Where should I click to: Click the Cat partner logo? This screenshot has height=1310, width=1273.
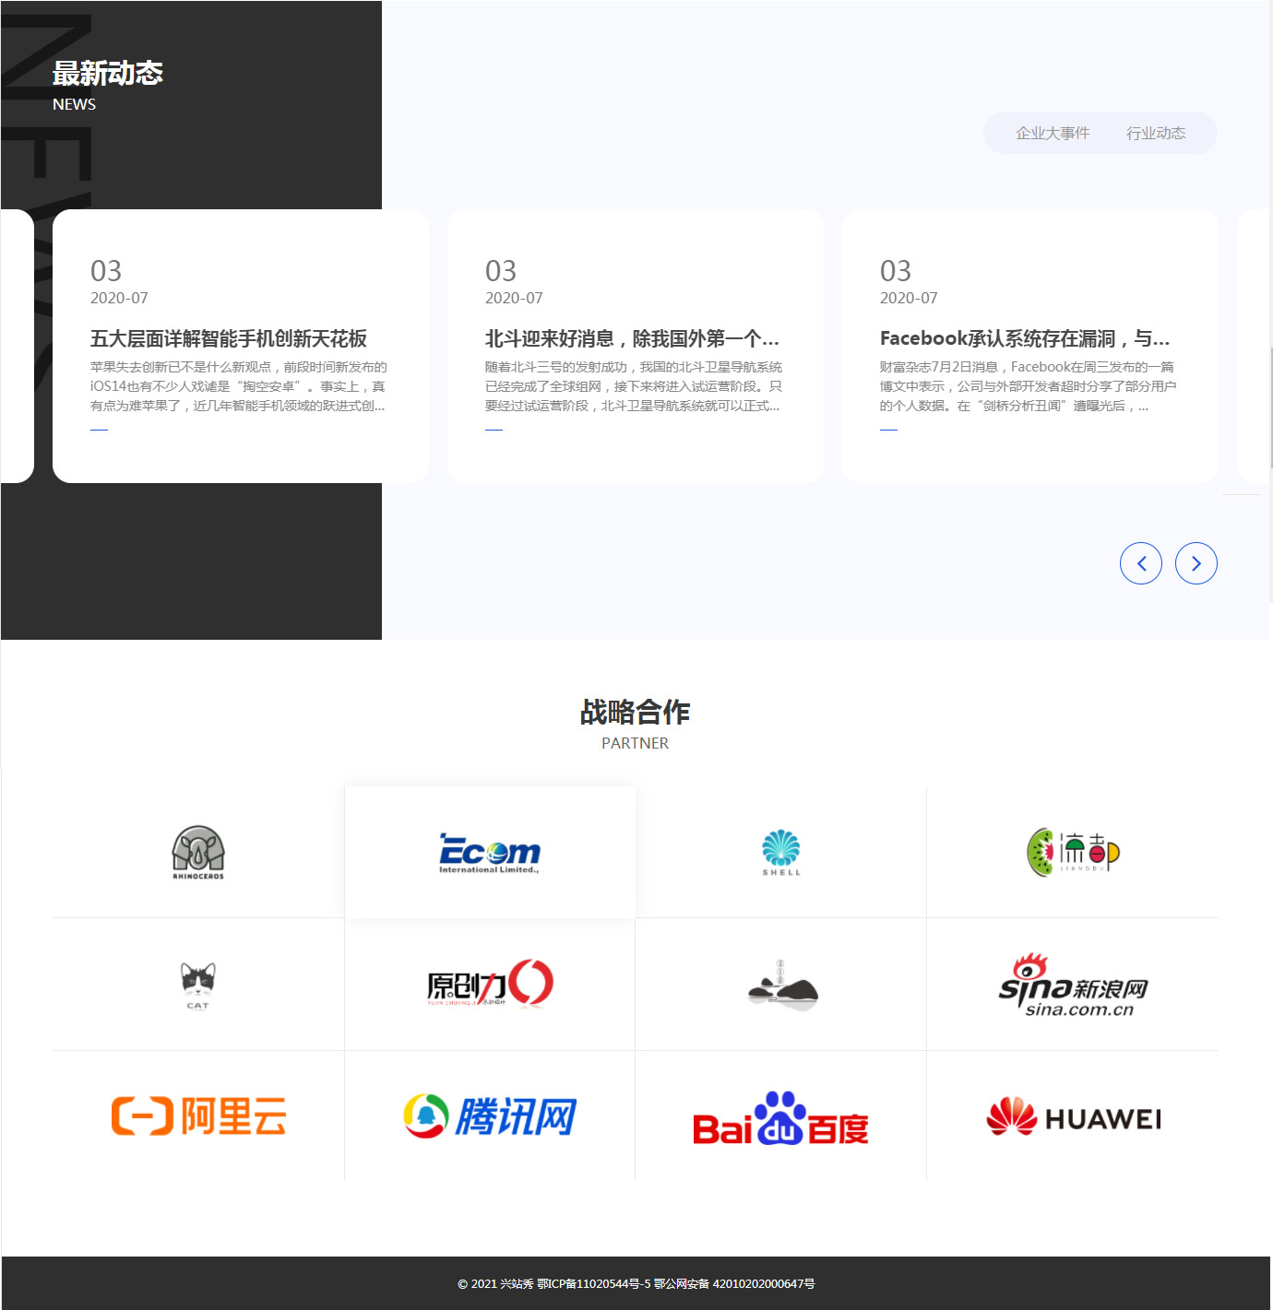pyautogui.click(x=198, y=985)
